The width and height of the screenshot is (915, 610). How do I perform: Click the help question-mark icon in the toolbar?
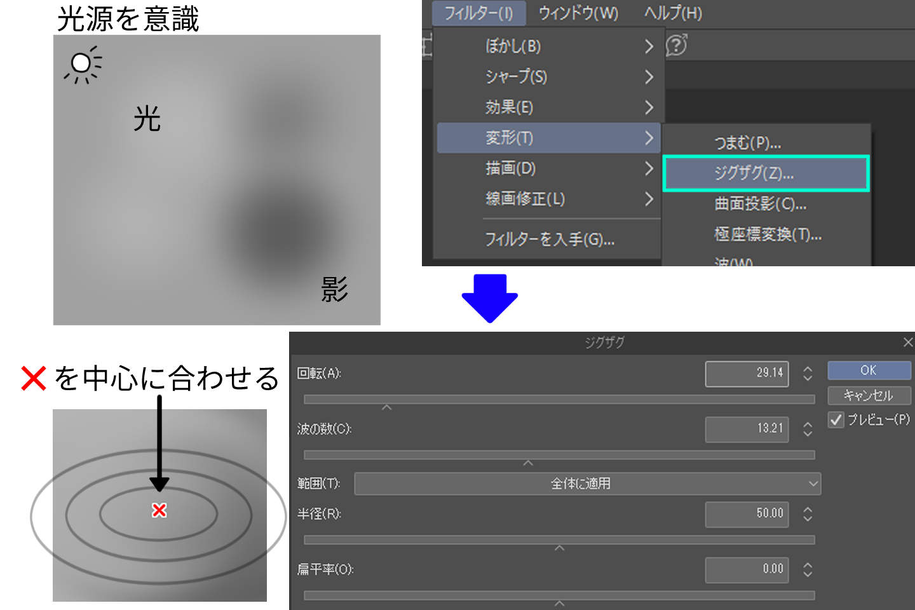675,45
